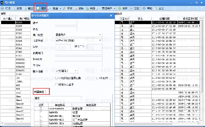The height and width of the screenshot is (127, 205).
Task: Check the DATA-MANAGER role checkbox
Action: point(41,108)
